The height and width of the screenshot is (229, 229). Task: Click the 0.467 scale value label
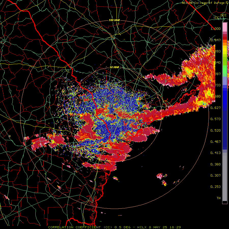point(216,142)
